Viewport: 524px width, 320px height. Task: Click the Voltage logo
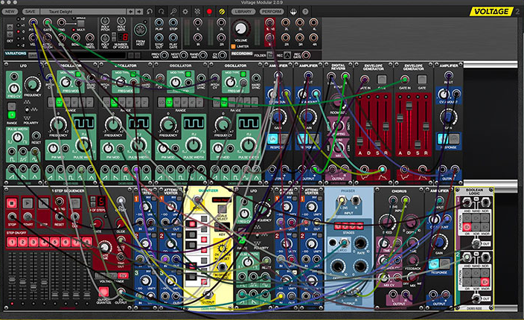click(491, 11)
